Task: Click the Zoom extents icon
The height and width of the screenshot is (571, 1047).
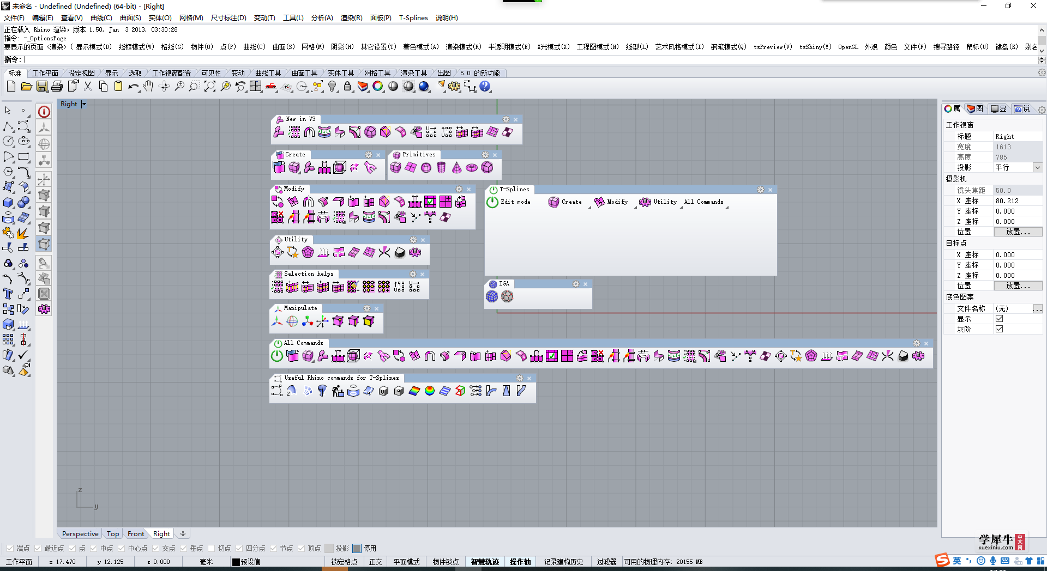Action: click(x=210, y=86)
